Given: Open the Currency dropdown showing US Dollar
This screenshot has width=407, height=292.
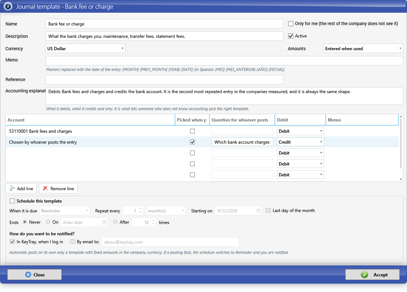Looking at the screenshot, I should [85, 49].
